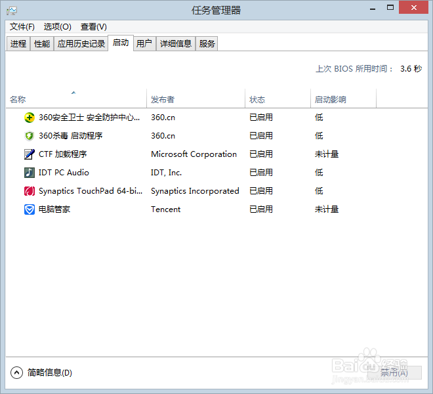Click the Task Manager title bar icon
This screenshot has width=433, height=394.
(x=12, y=11)
